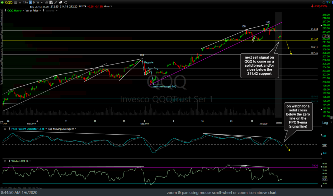The image size is (333, 196).
Task: Click the favorite star icon top right
Action: pyautogui.click(x=324, y=2)
